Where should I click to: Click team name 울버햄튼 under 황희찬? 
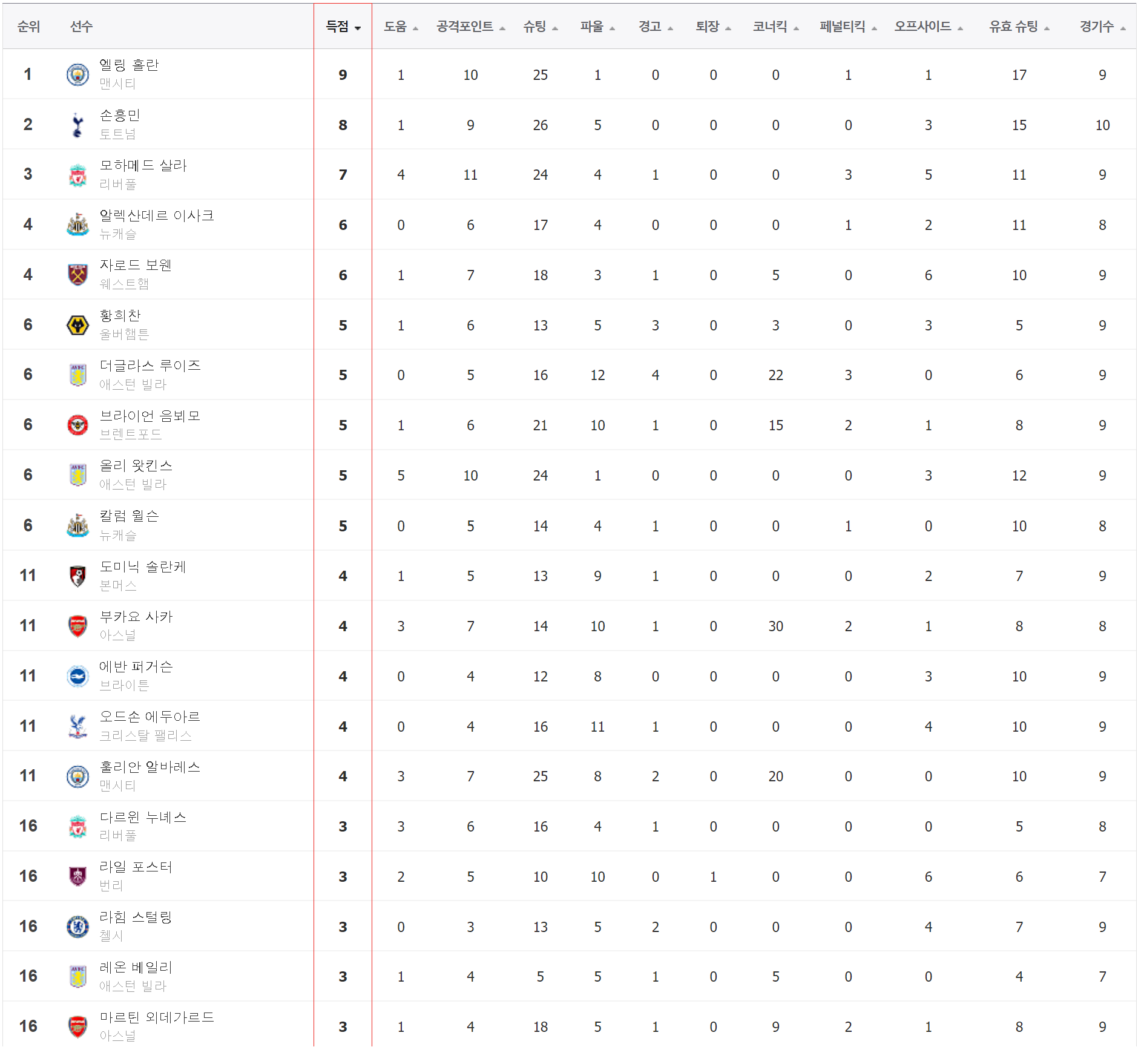click(x=124, y=334)
